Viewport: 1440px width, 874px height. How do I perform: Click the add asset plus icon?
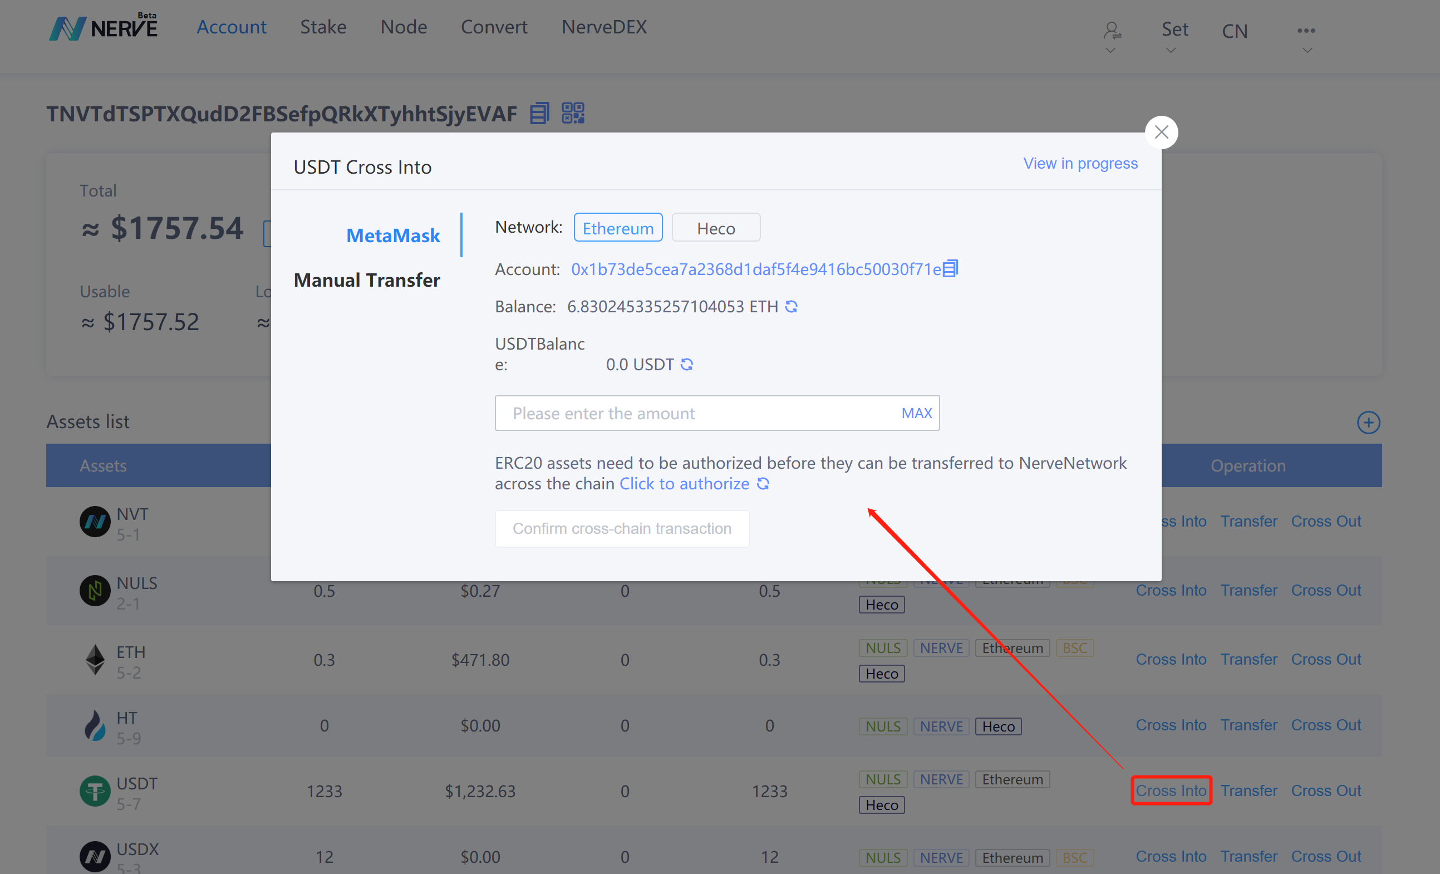(x=1368, y=422)
